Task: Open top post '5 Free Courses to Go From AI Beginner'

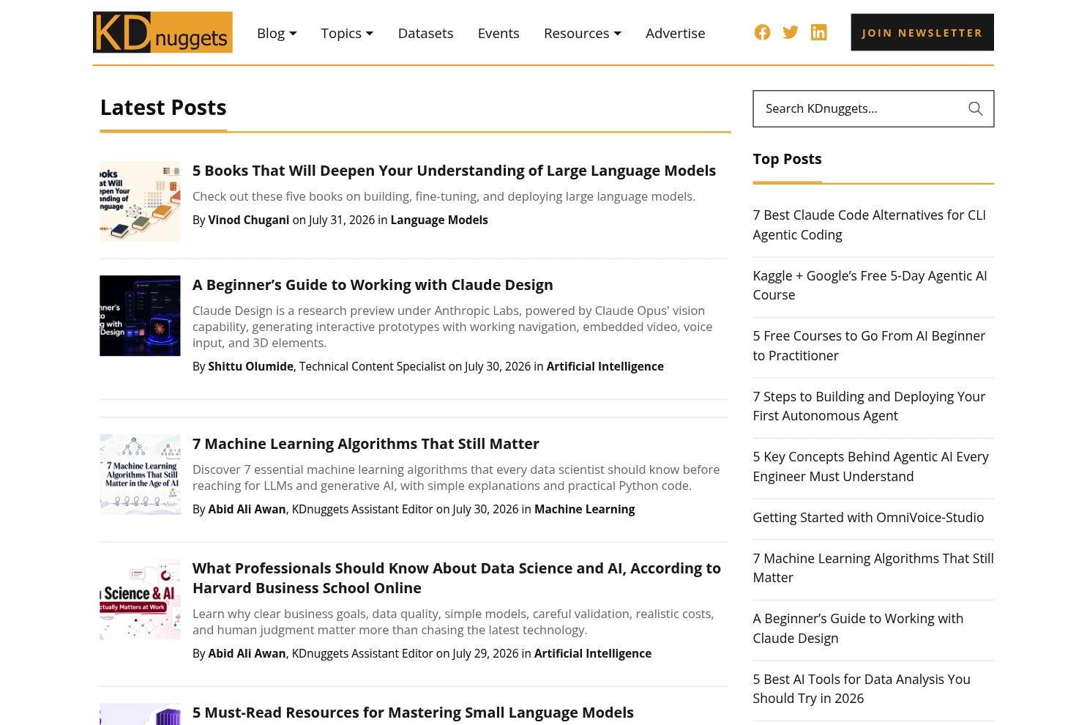Action: [869, 346]
